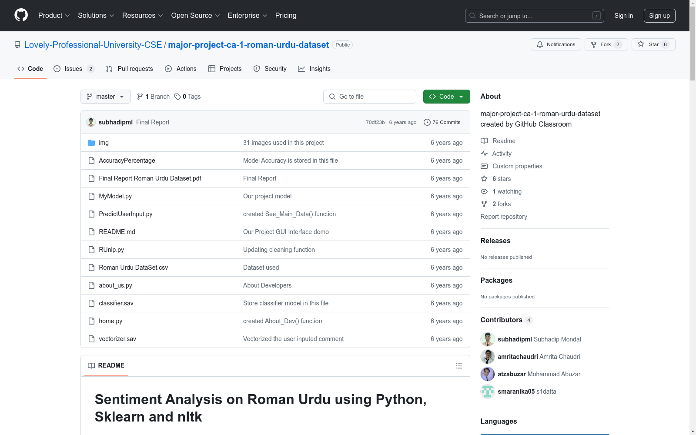696x435 pixels.
Task: Open Roman Urdu DataSet.csv file
Action: [x=134, y=268]
